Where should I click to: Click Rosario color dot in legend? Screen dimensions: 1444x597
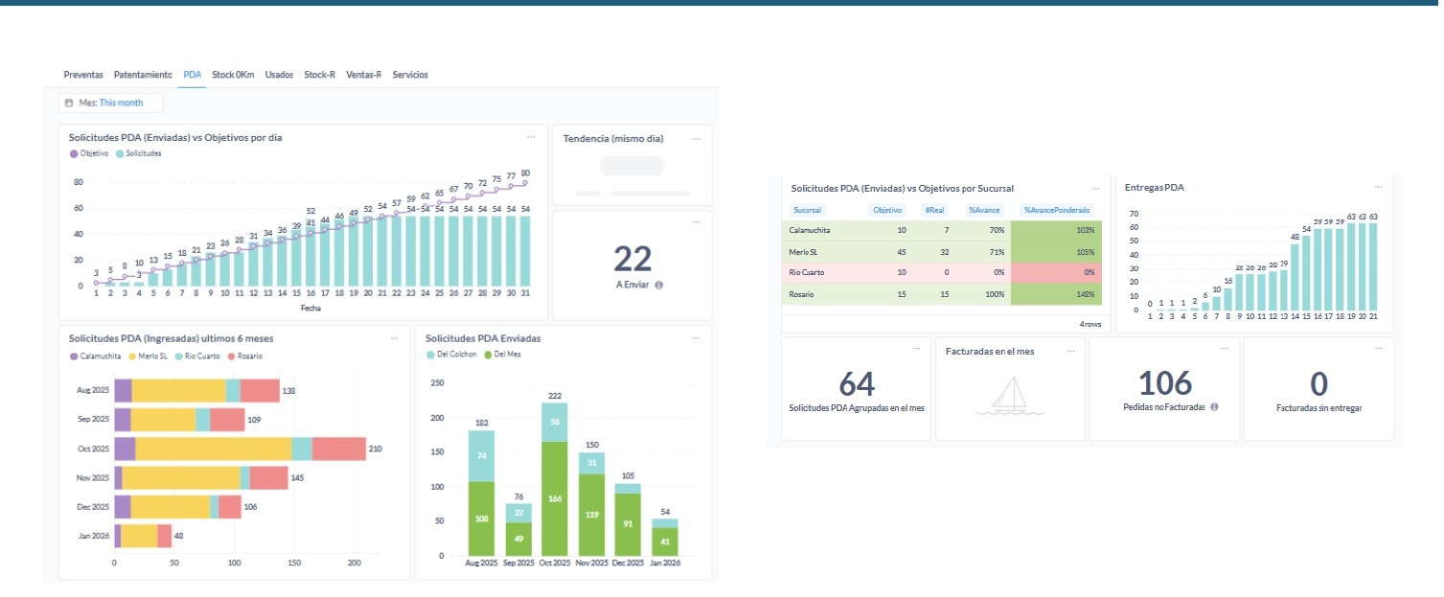tap(230, 356)
